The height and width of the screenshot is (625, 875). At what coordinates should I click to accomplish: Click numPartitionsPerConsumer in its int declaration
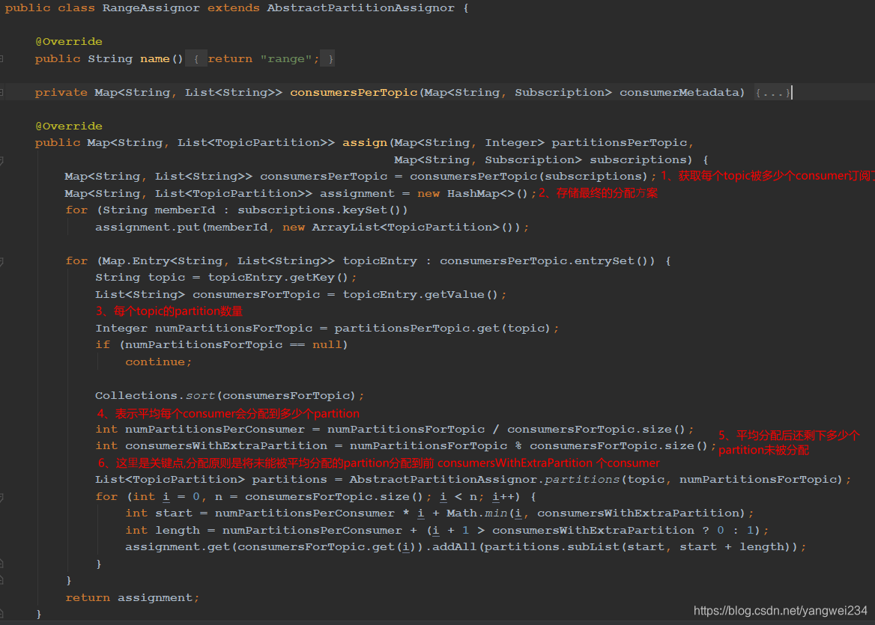point(215,430)
